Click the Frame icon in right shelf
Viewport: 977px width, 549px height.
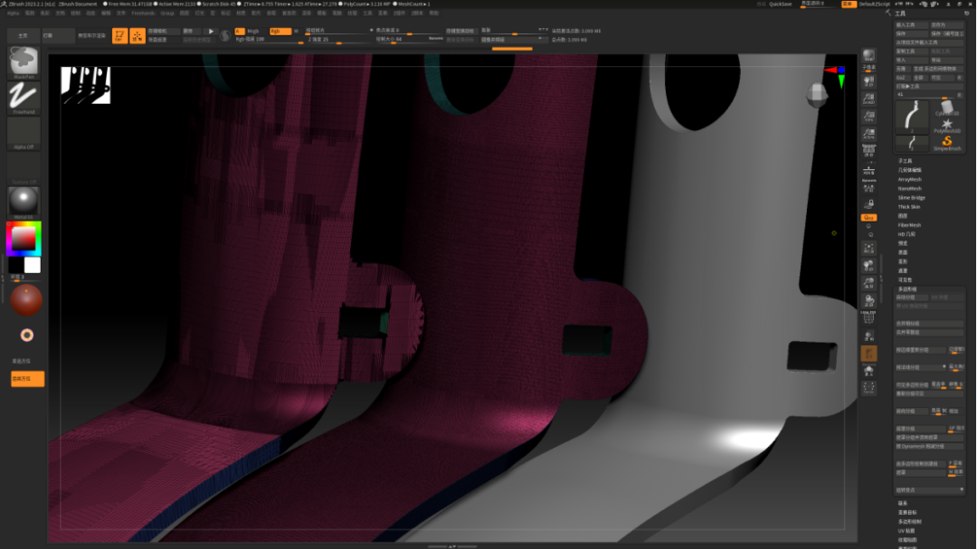click(x=868, y=249)
